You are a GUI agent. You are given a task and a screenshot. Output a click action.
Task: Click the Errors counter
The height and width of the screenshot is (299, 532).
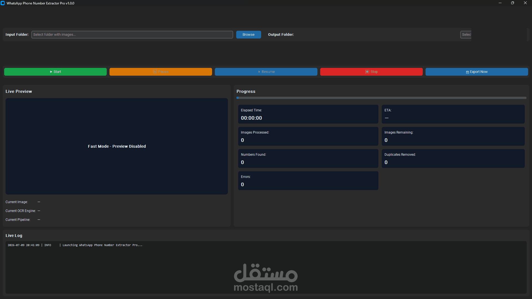[308, 181]
